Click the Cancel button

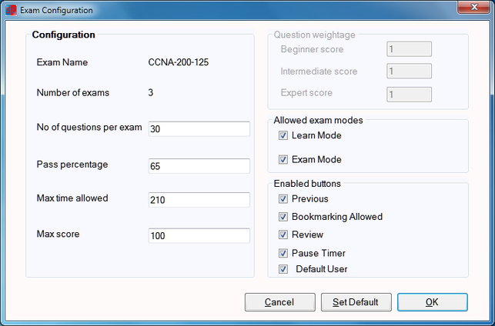[279, 302]
